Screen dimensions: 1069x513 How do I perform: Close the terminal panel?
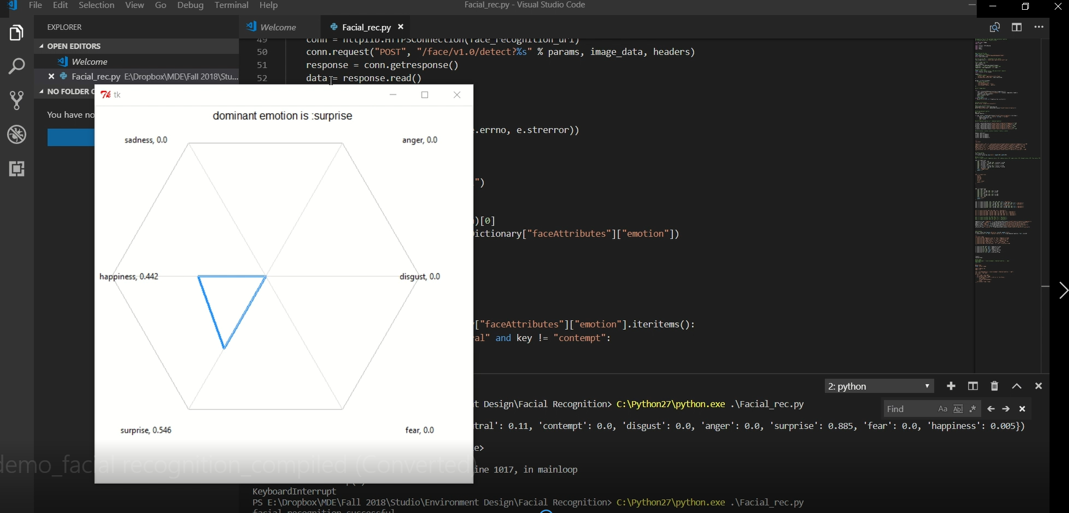[x=1039, y=386]
